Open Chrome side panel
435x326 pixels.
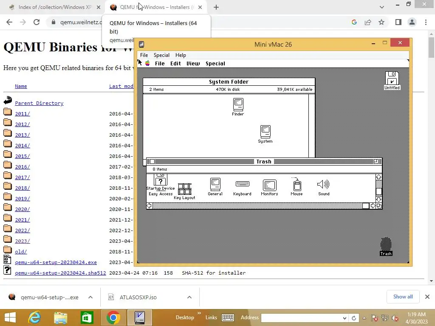coord(398,22)
